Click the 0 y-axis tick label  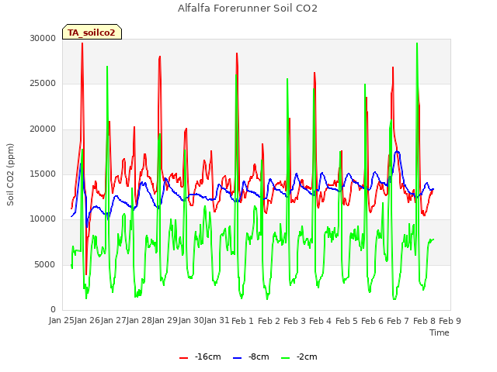[54, 309]
